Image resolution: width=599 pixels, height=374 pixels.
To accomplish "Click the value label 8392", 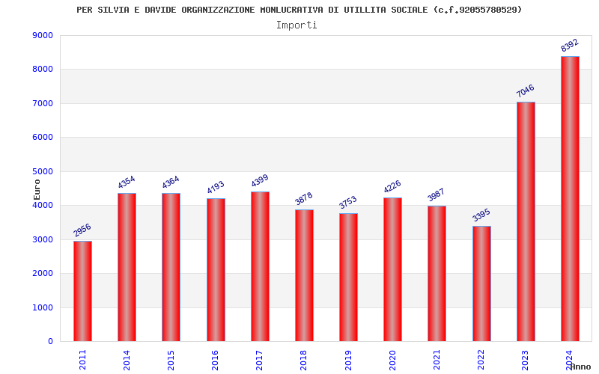I will coord(570,46).
